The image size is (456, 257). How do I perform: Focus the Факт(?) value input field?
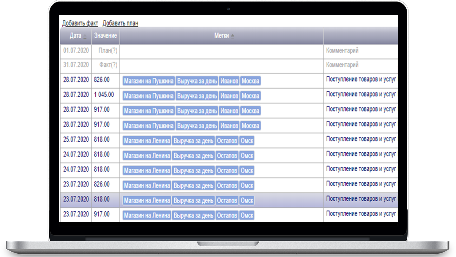click(106, 65)
